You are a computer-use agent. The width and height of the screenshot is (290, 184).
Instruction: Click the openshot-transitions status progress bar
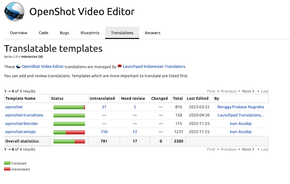click(69, 116)
